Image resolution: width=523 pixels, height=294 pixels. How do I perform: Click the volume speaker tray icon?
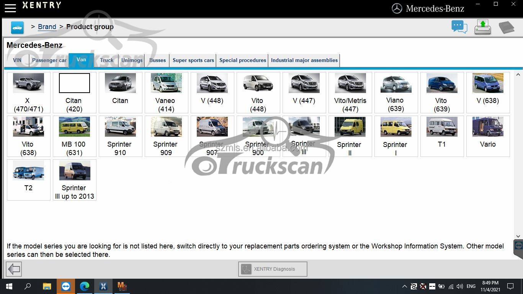click(460, 286)
